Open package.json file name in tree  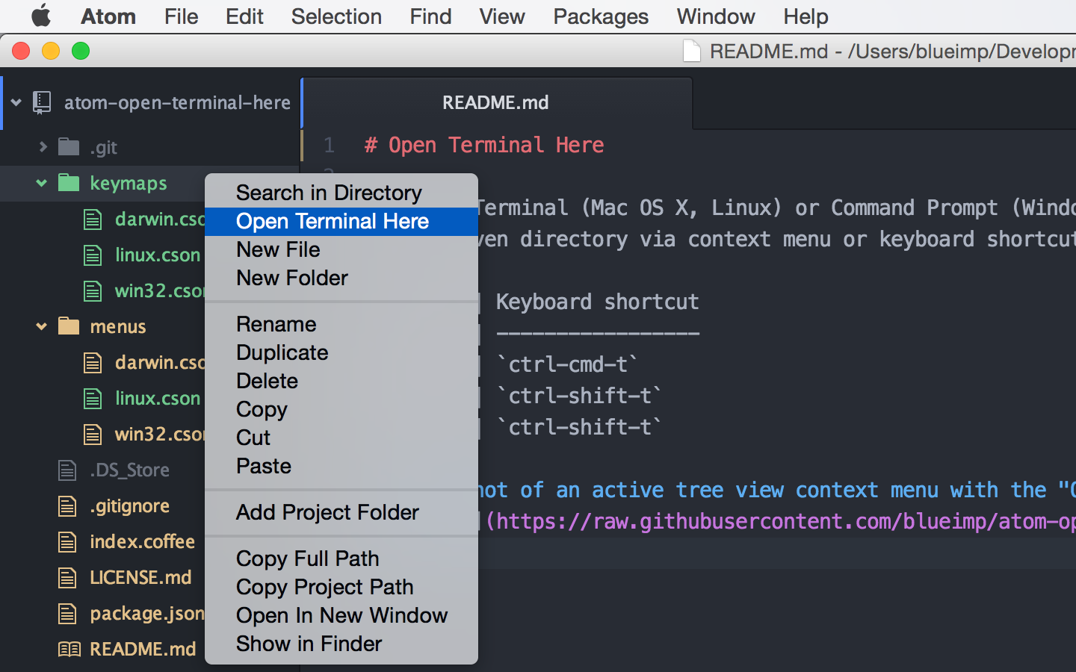click(x=147, y=614)
